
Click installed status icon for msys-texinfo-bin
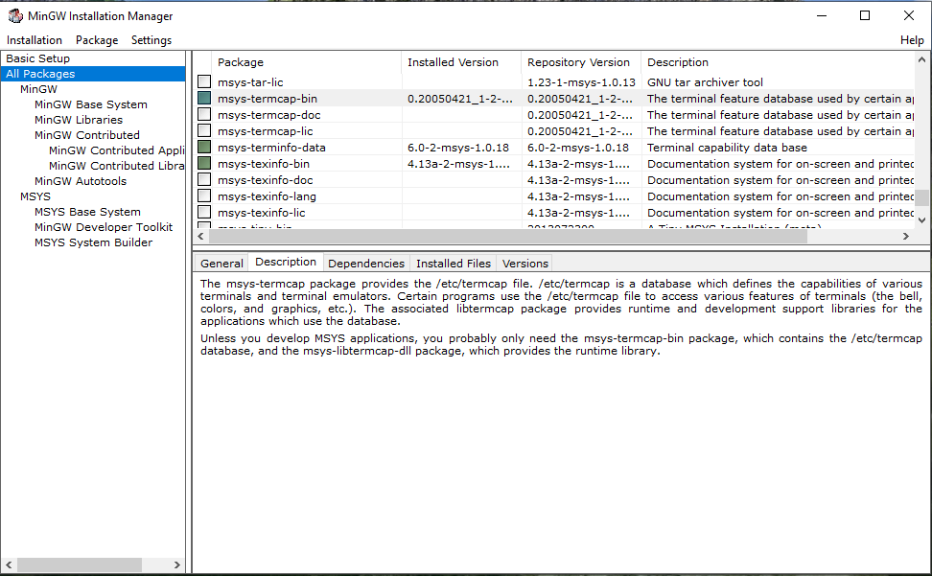pyautogui.click(x=204, y=164)
